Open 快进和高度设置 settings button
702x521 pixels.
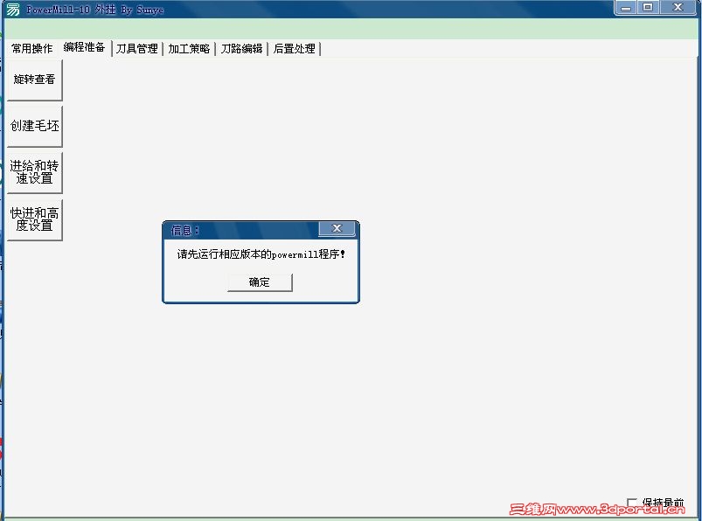[34, 219]
